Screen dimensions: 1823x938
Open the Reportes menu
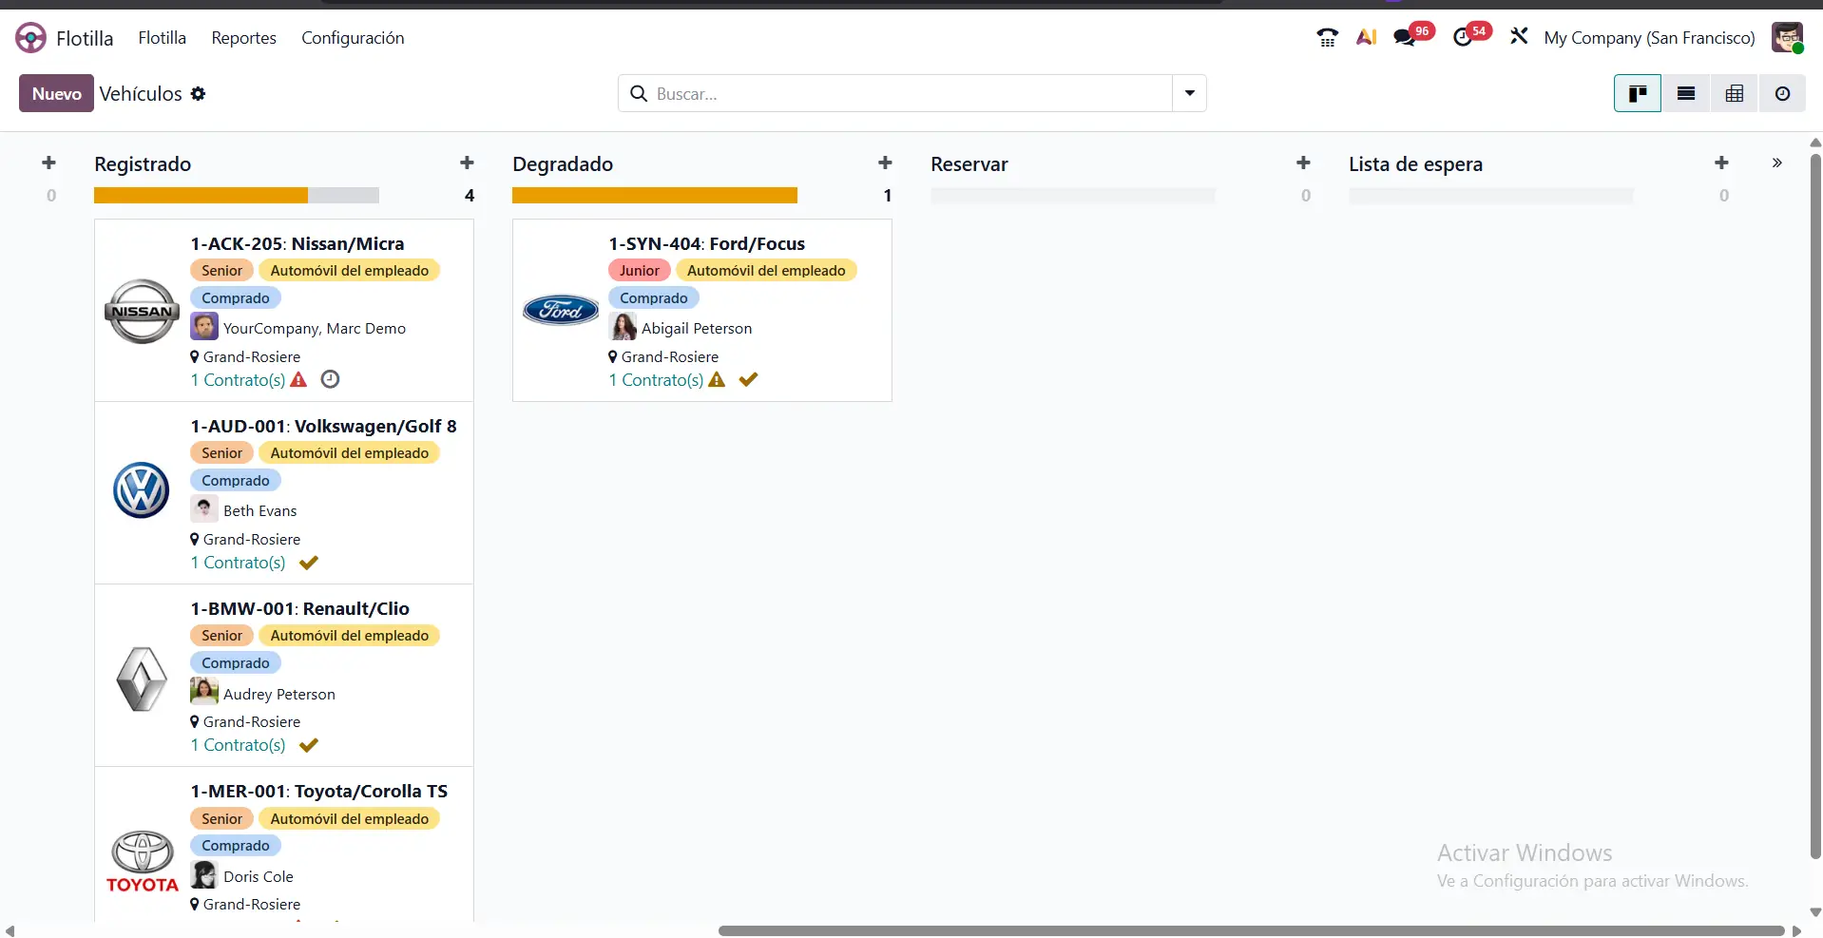pos(243,38)
